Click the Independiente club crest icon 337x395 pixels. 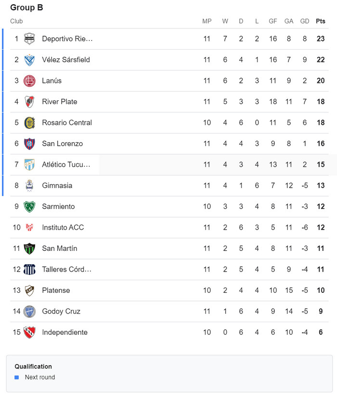pos(29,332)
